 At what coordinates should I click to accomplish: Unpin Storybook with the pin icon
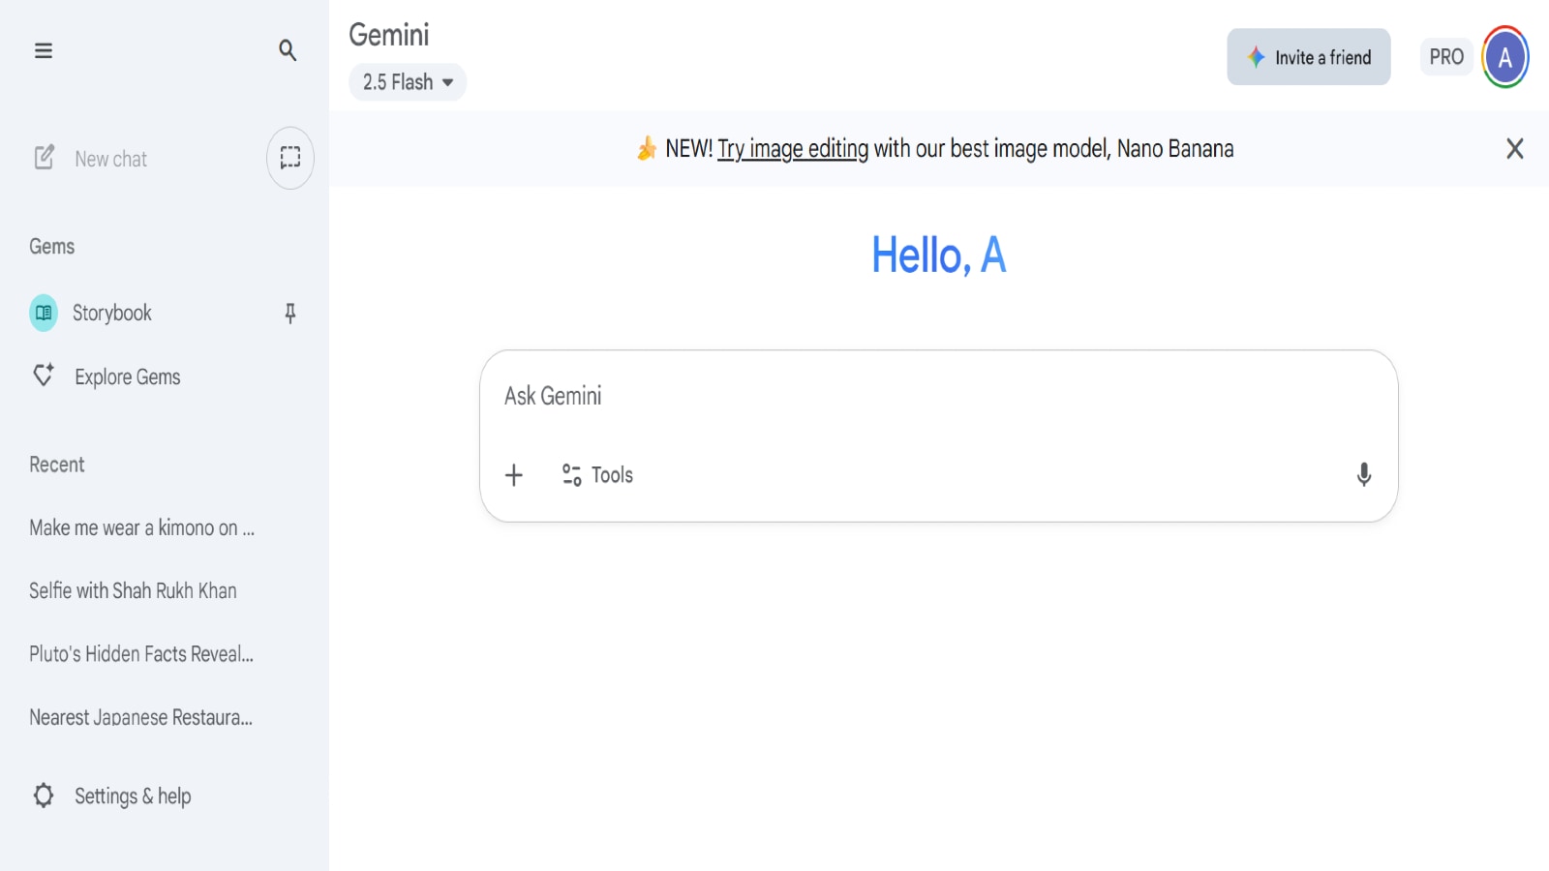click(289, 313)
